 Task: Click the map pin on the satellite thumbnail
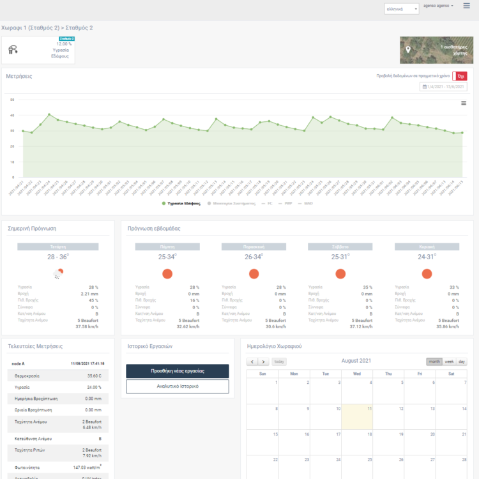pos(408,49)
